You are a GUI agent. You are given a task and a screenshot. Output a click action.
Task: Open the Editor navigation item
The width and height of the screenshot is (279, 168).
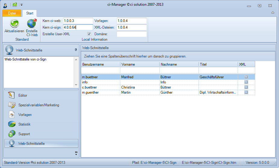pos(23,95)
